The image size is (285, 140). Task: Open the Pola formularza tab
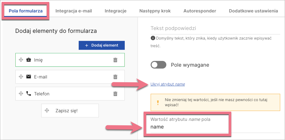[26, 11]
